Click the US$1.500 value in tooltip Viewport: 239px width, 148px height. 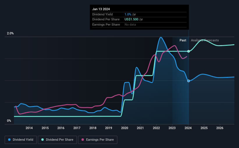(x=131, y=20)
